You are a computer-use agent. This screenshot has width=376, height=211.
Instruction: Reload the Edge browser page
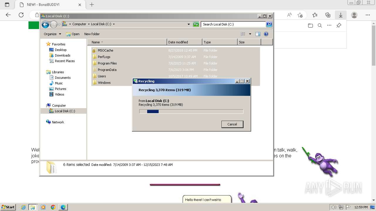point(21,15)
